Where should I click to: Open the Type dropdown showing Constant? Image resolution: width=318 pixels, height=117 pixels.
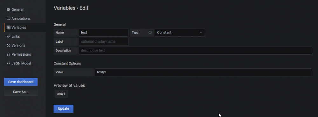(x=180, y=33)
